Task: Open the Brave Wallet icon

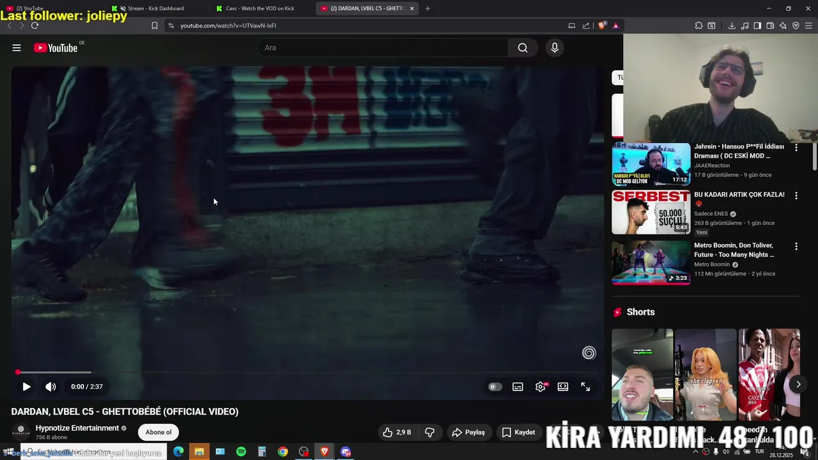Action: (770, 26)
